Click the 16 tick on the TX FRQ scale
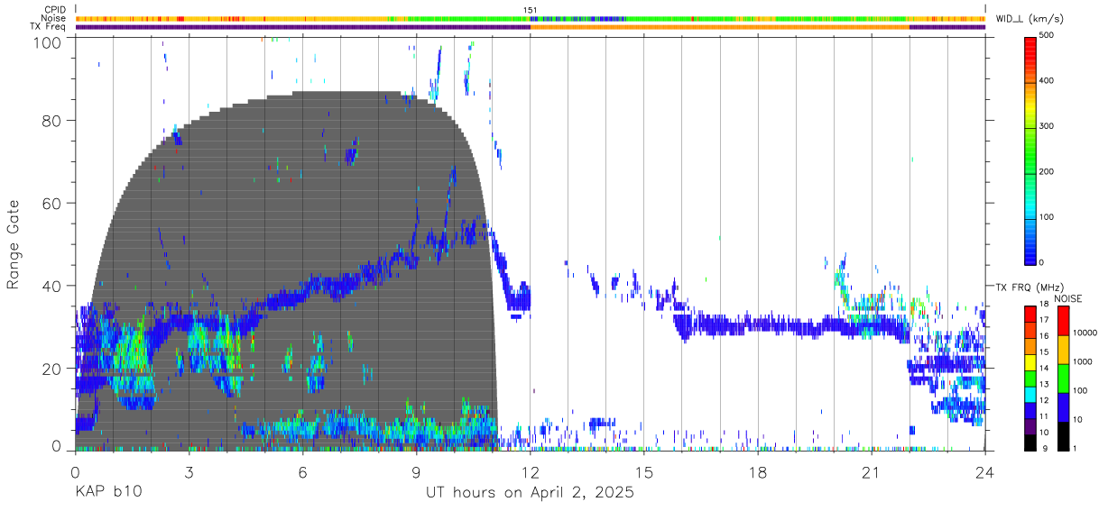This screenshot has height=511, width=1108. tap(1045, 336)
